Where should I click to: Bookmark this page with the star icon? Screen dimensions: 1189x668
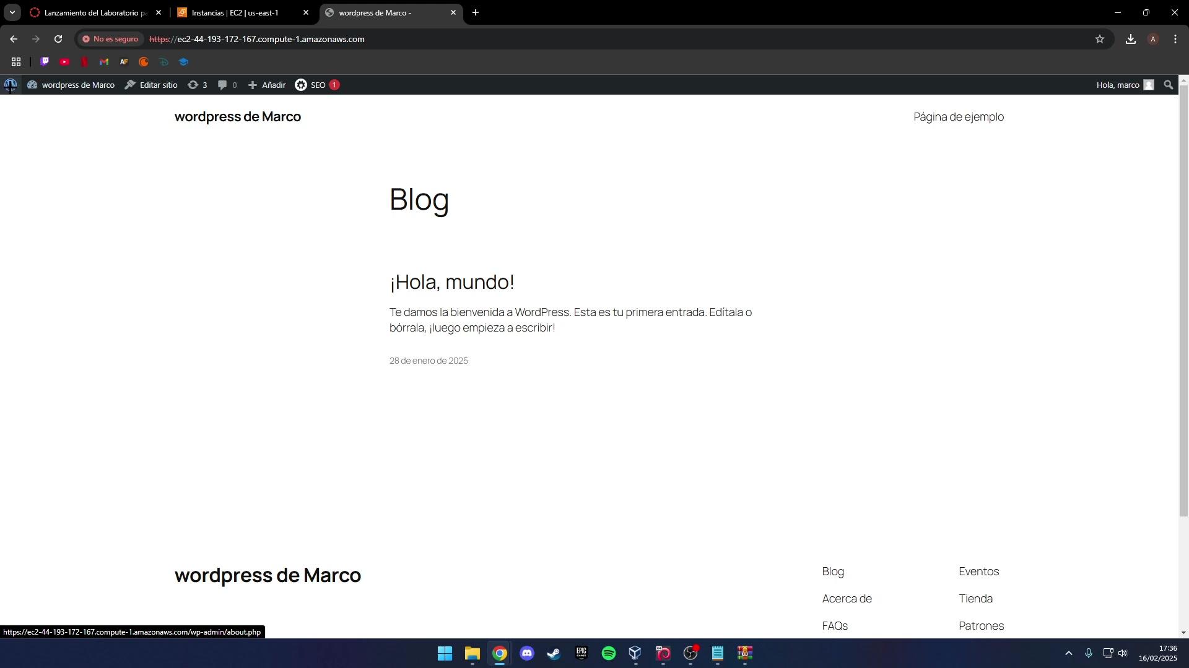[1099, 39]
